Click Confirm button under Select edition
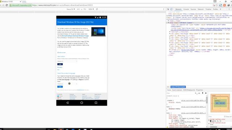The height and width of the screenshot is (130, 232). pos(60,64)
